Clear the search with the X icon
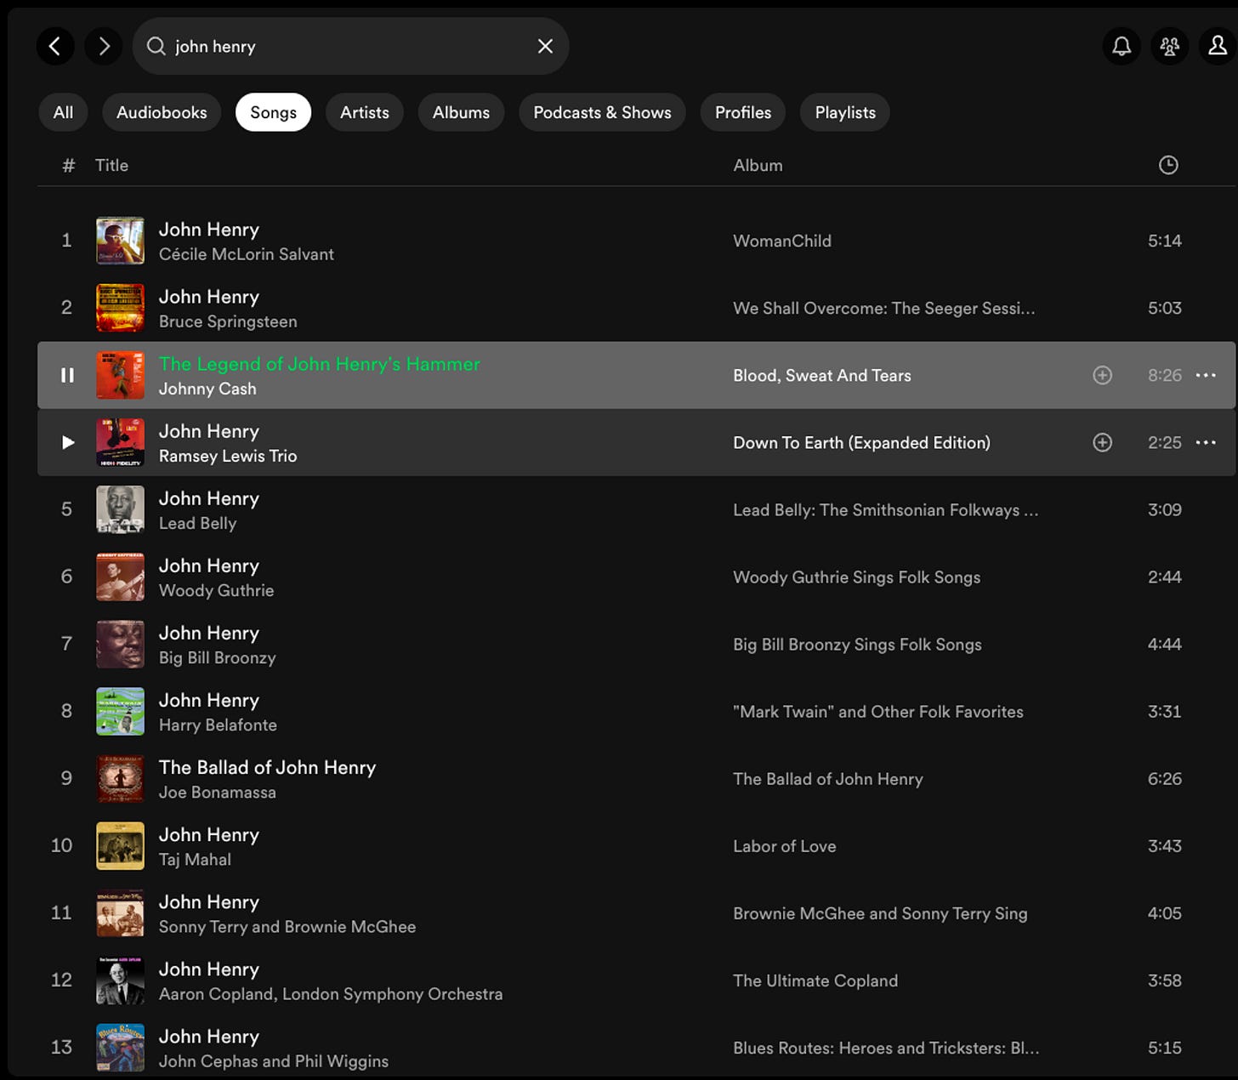The height and width of the screenshot is (1080, 1238). click(545, 46)
